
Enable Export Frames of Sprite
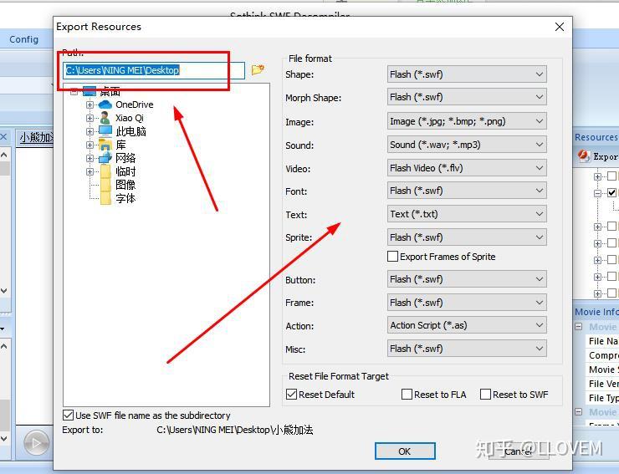pos(392,257)
